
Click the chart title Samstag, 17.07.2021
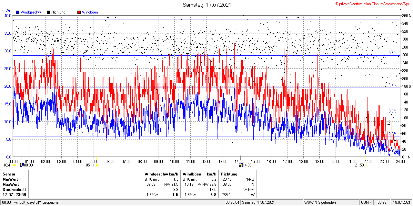[206, 5]
